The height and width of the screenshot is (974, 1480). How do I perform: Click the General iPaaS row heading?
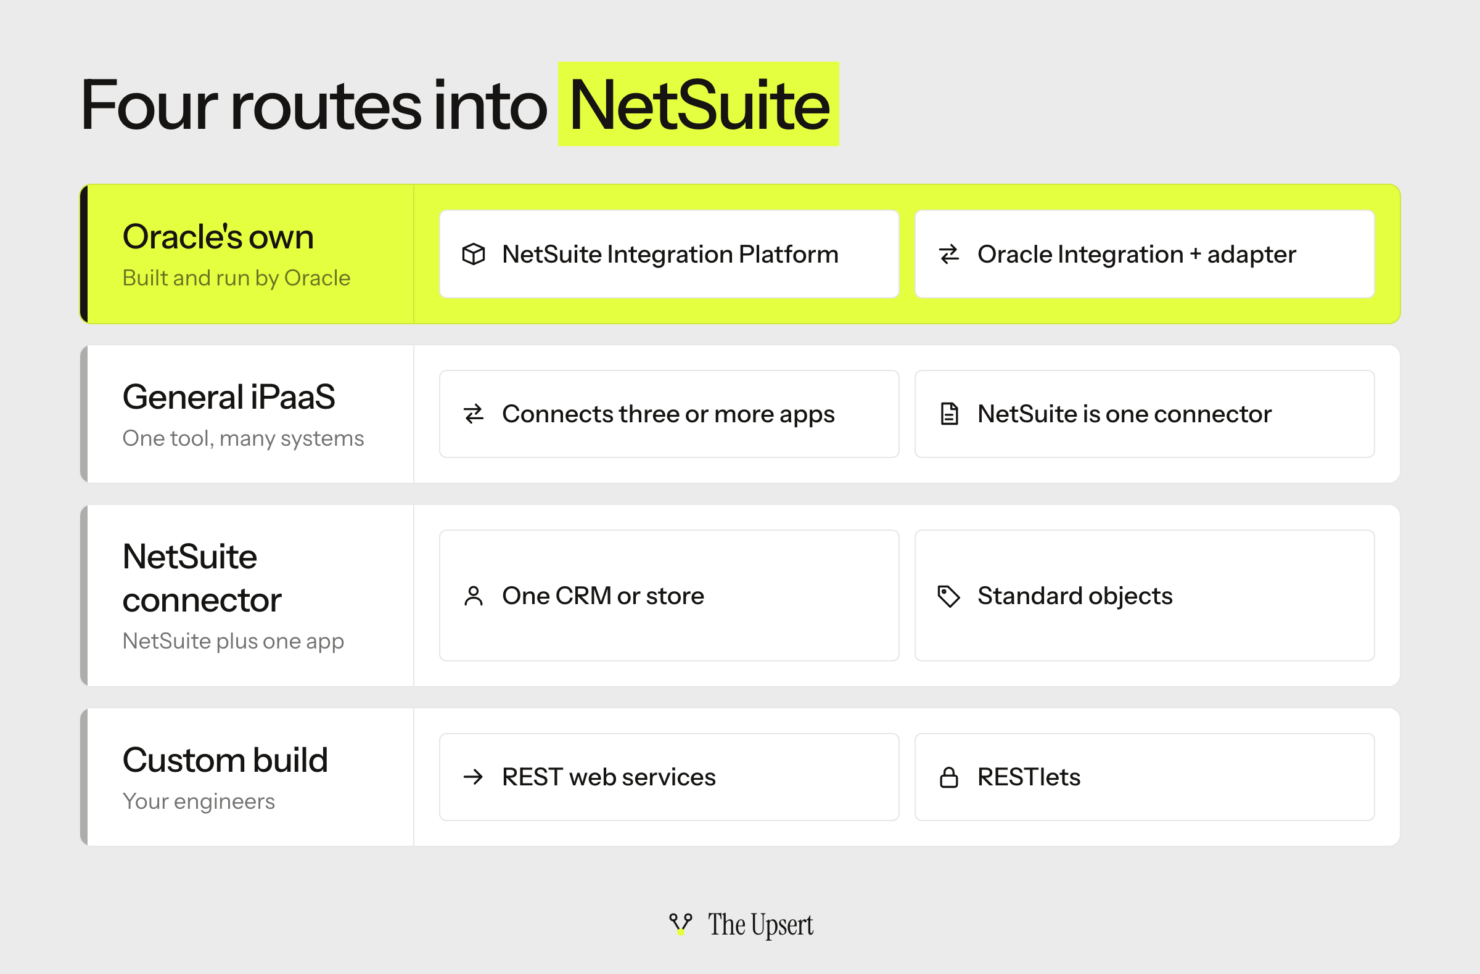tap(229, 397)
